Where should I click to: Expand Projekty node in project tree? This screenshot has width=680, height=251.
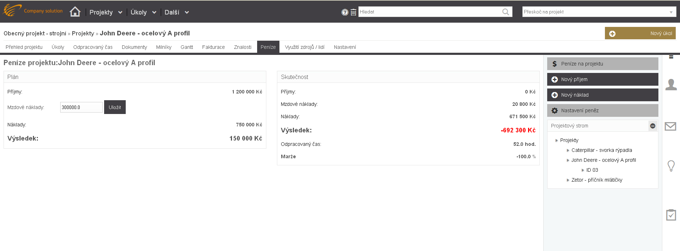point(557,141)
